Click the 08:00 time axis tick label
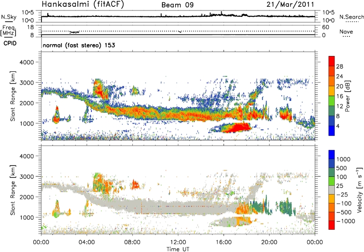The height and width of the screenshot is (252, 364). pyautogui.click(x=132, y=242)
